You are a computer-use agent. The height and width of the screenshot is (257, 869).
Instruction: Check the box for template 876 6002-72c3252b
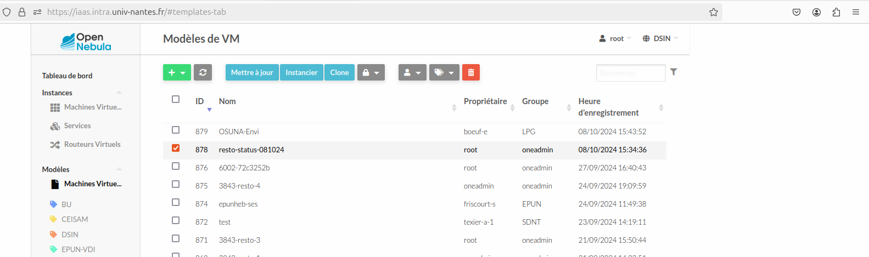point(176,166)
